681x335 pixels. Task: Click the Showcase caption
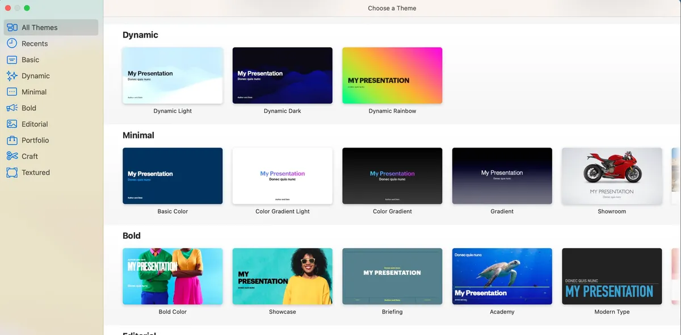283,312
